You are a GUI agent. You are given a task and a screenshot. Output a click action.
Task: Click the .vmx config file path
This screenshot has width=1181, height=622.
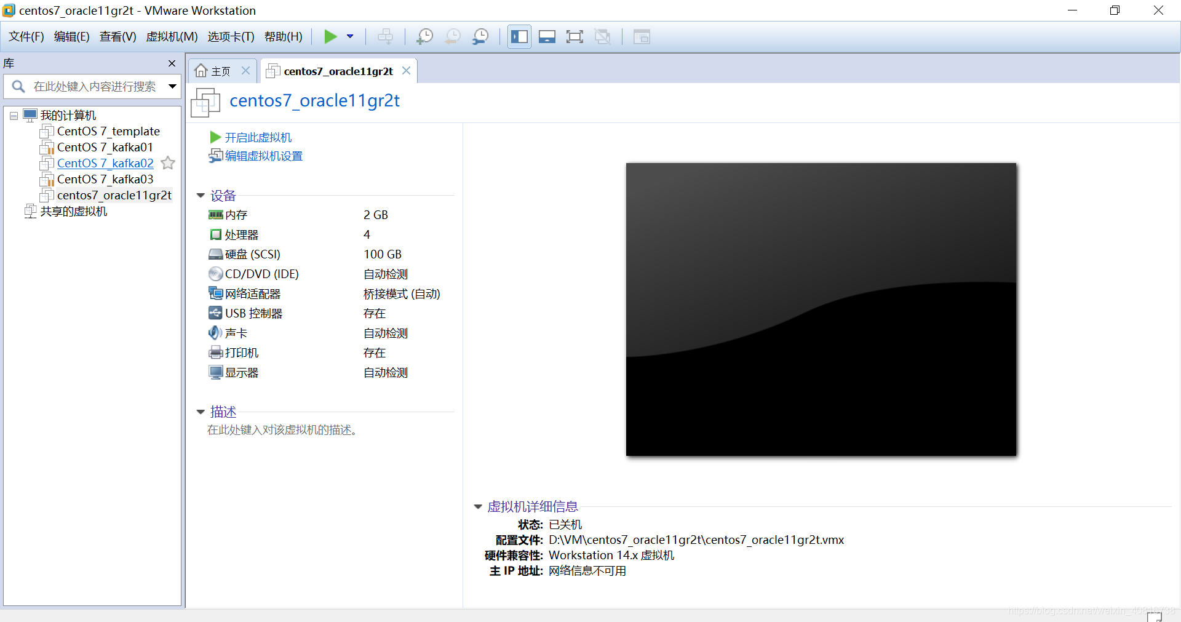696,540
